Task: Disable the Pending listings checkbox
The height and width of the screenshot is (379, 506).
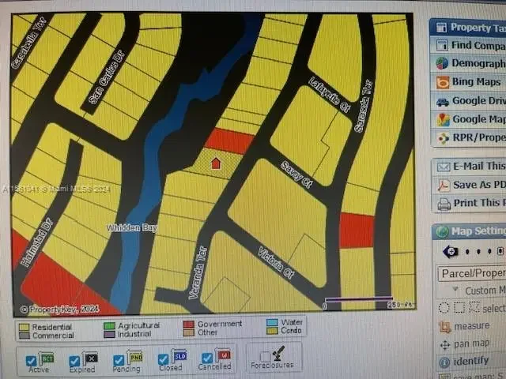Action: 119,360
